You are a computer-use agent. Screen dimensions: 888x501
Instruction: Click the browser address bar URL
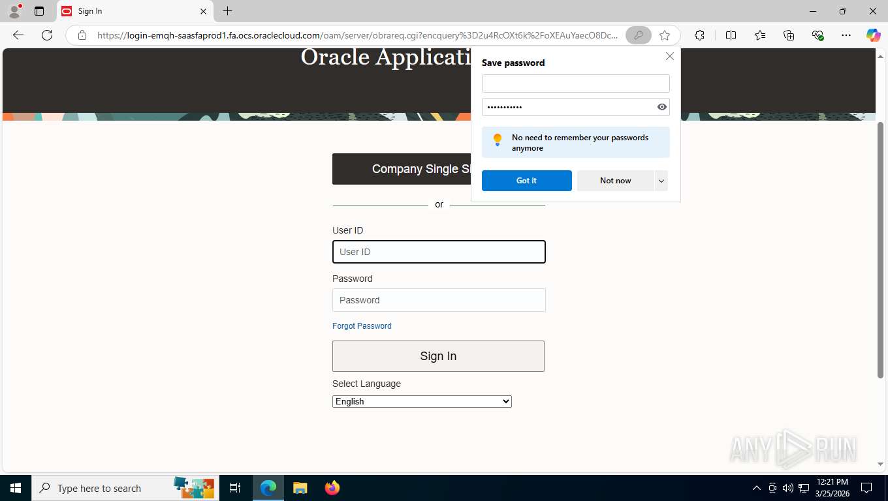[357, 35]
